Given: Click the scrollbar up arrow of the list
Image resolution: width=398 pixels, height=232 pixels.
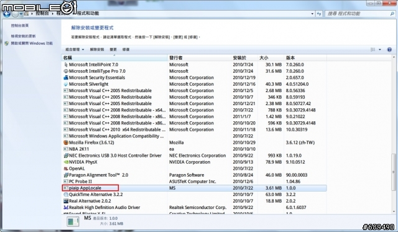Looking at the screenshot, I should pos(394,58).
